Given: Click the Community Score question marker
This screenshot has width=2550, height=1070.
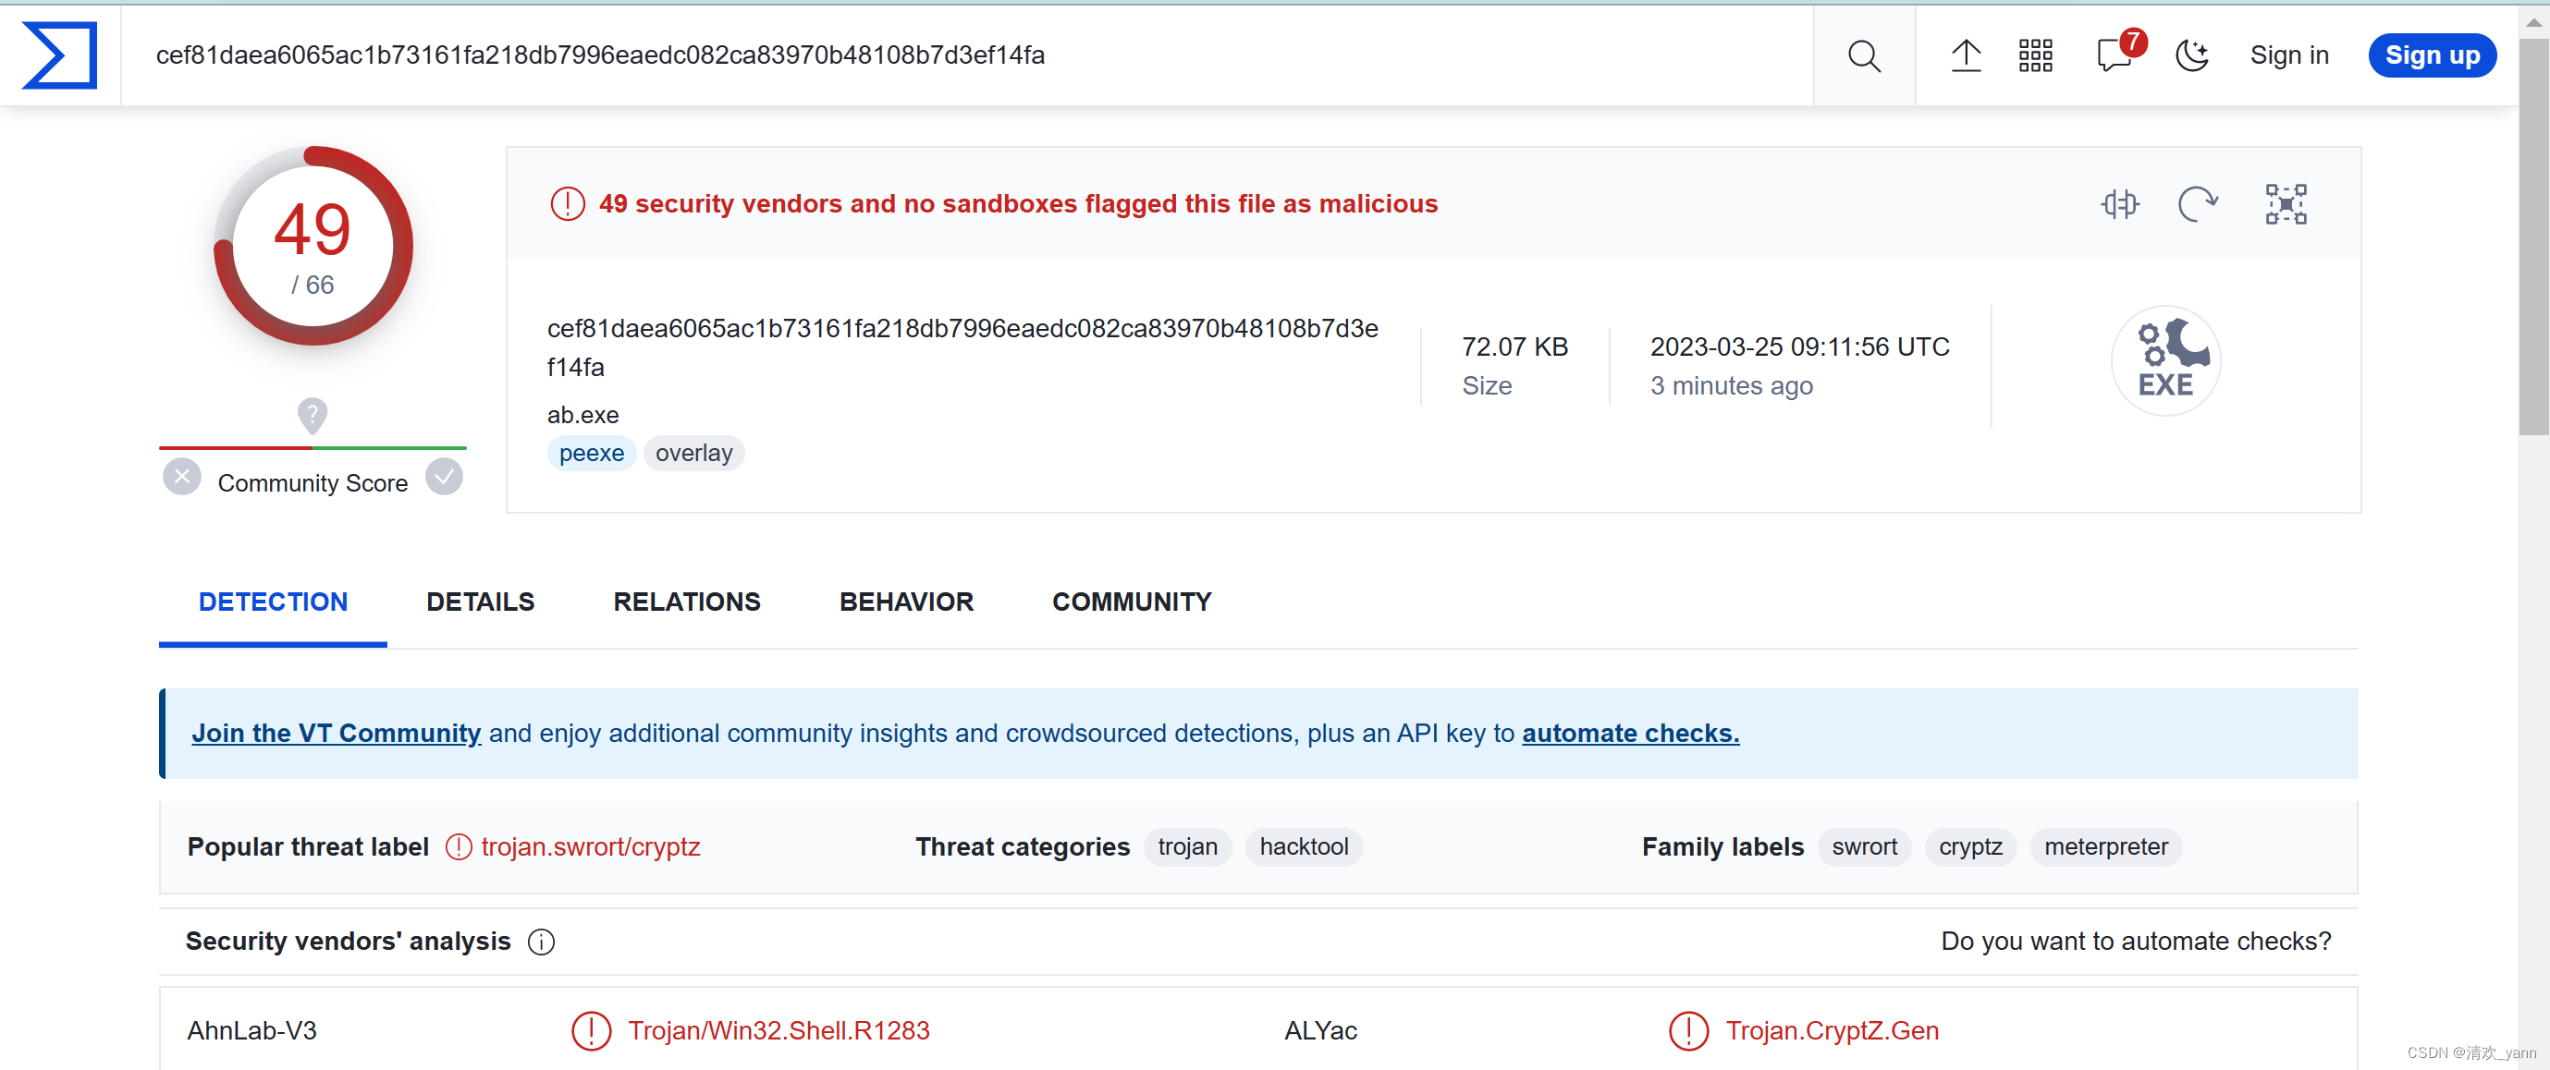Looking at the screenshot, I should click(x=312, y=416).
